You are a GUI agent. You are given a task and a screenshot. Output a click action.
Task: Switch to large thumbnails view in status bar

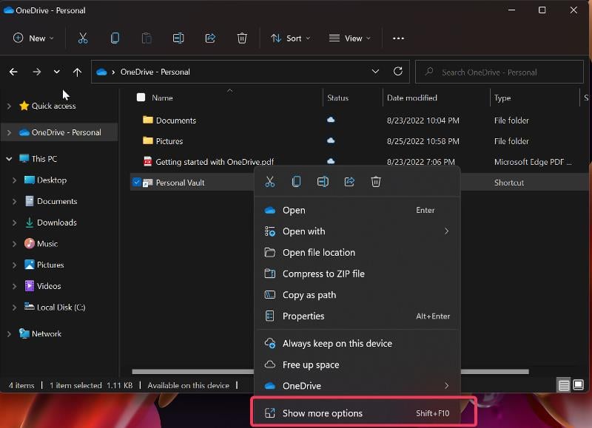(x=578, y=384)
